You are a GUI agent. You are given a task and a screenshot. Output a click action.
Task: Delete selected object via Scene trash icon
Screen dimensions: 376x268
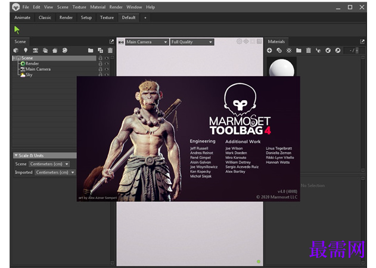coord(110,51)
